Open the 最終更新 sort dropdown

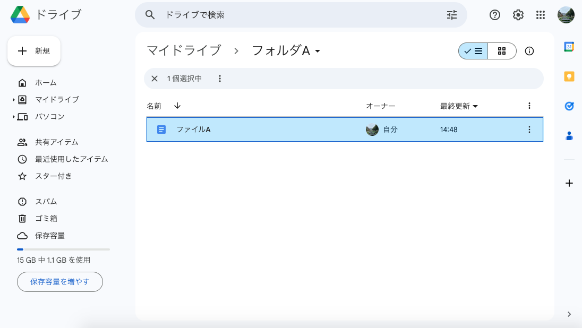click(459, 106)
